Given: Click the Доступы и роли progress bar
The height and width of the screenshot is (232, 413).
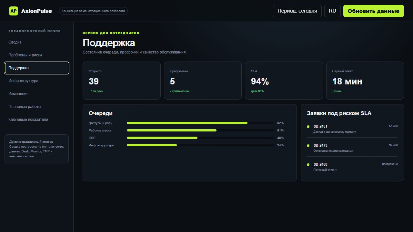Looking at the screenshot, I should click(200, 123).
